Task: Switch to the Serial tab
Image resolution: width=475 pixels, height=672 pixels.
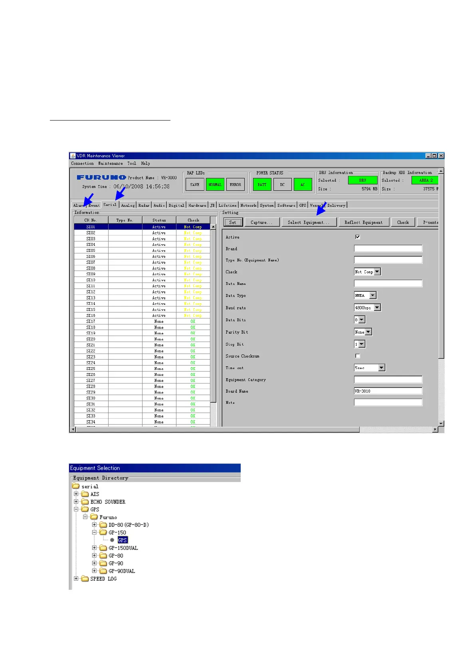Action: pyautogui.click(x=110, y=204)
